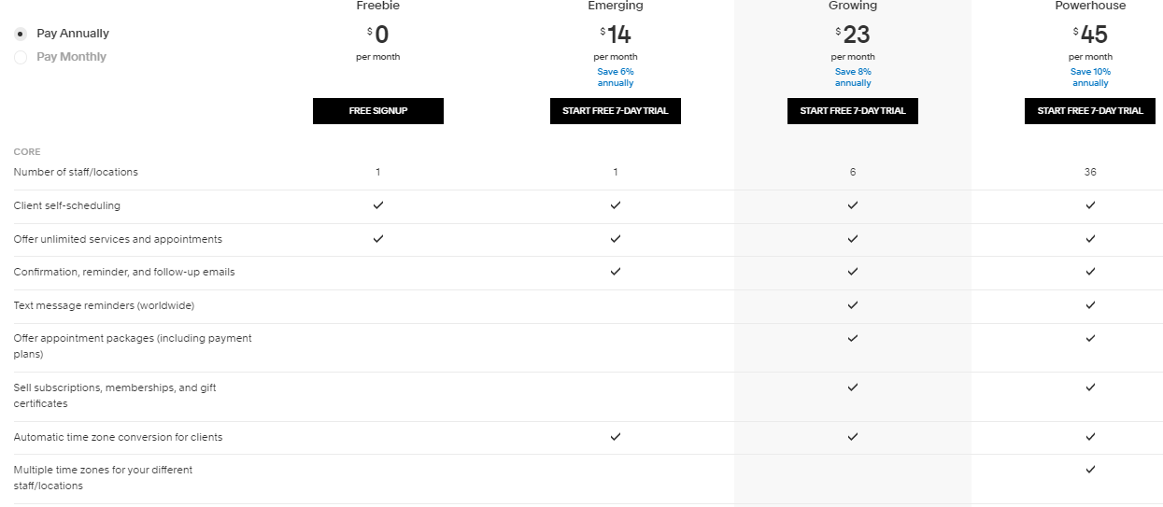Viewport: 1163px width, 507px height.
Task: Start free 7-day trial for Emerging plan
Action: click(x=616, y=111)
